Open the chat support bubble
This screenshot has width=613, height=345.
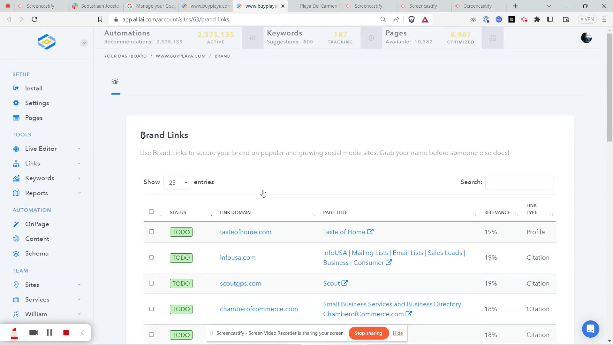[590, 329]
